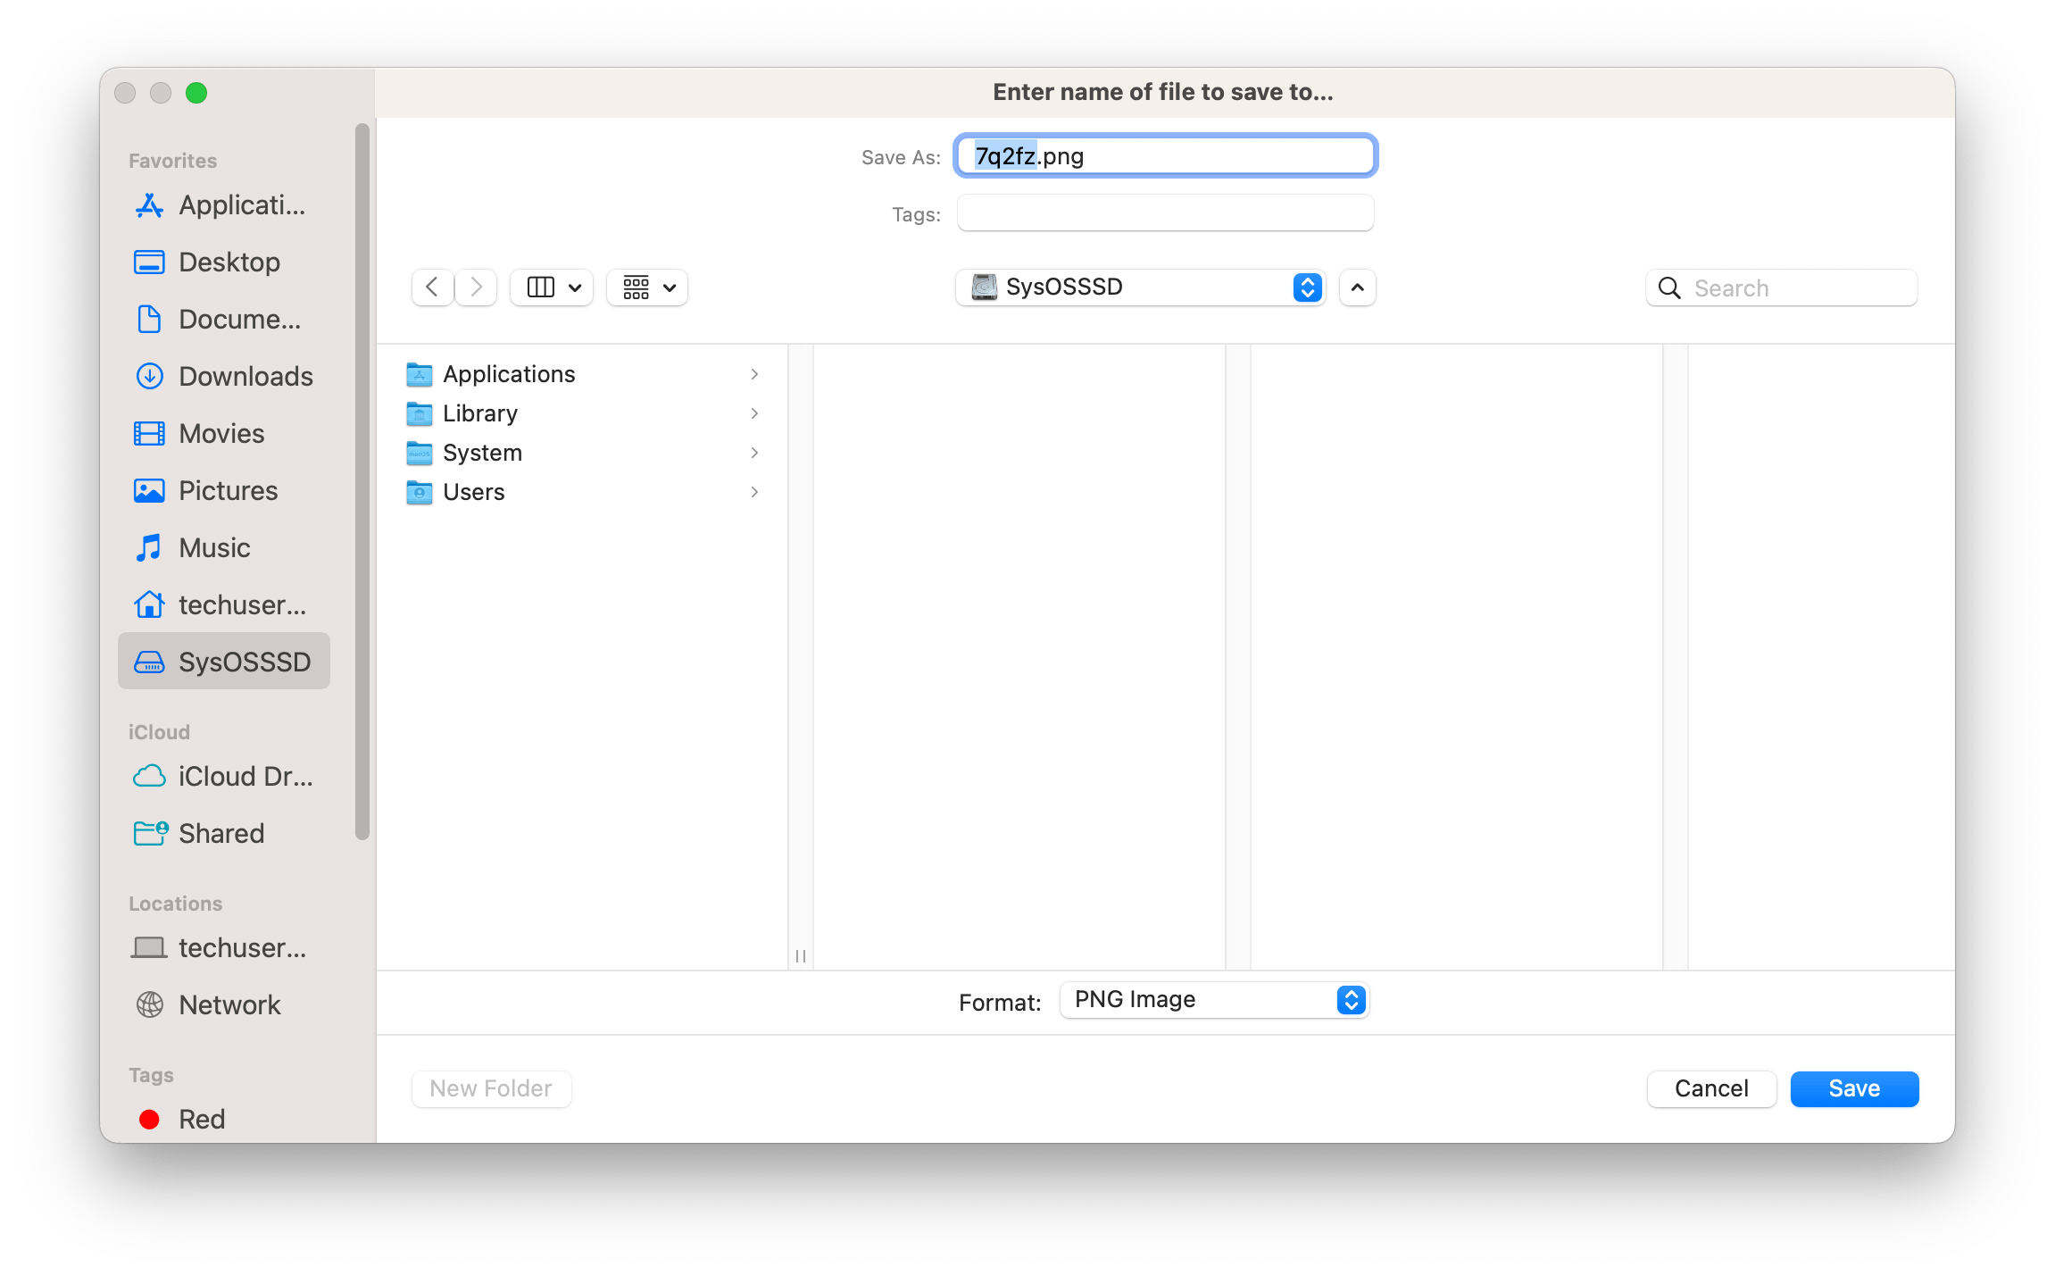Image resolution: width=2055 pixels, height=1275 pixels.
Task: Select the Music sidebar item
Action: pyautogui.click(x=214, y=547)
